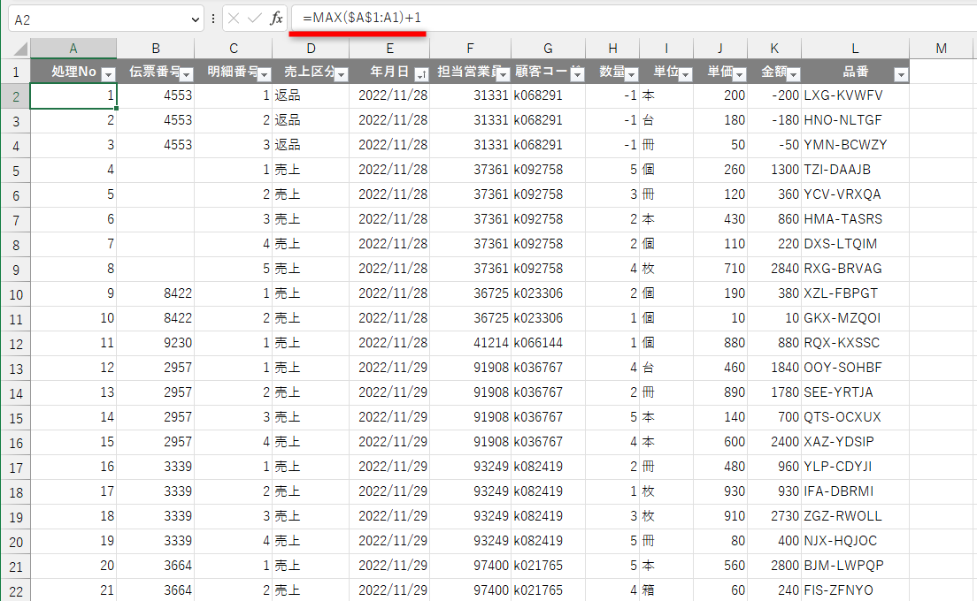Open filter dropdown for 単位 column
This screenshot has height=601, width=977.
point(685,74)
